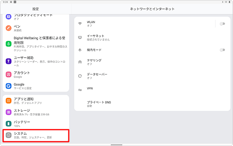Tap the battery icon in status bar

click(229, 2)
